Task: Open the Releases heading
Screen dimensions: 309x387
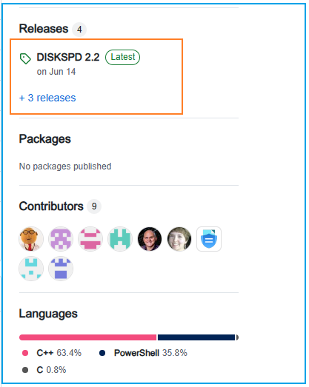Action: [44, 29]
